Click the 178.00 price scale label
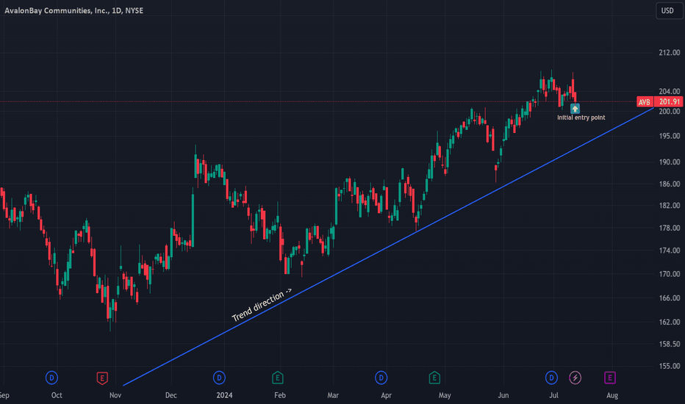685x404 pixels. (670, 228)
